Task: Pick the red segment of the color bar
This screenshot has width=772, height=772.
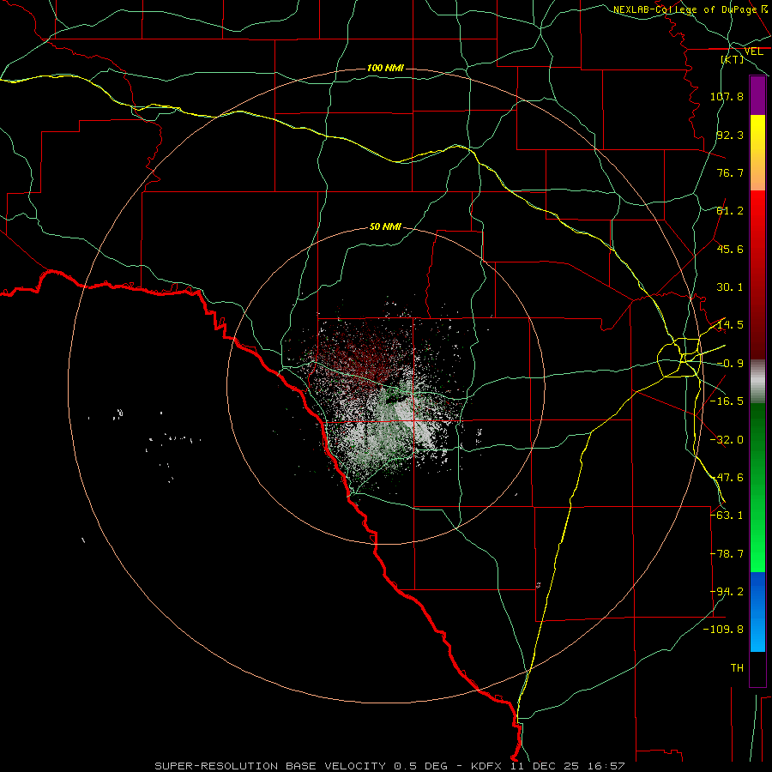Action: click(x=757, y=274)
